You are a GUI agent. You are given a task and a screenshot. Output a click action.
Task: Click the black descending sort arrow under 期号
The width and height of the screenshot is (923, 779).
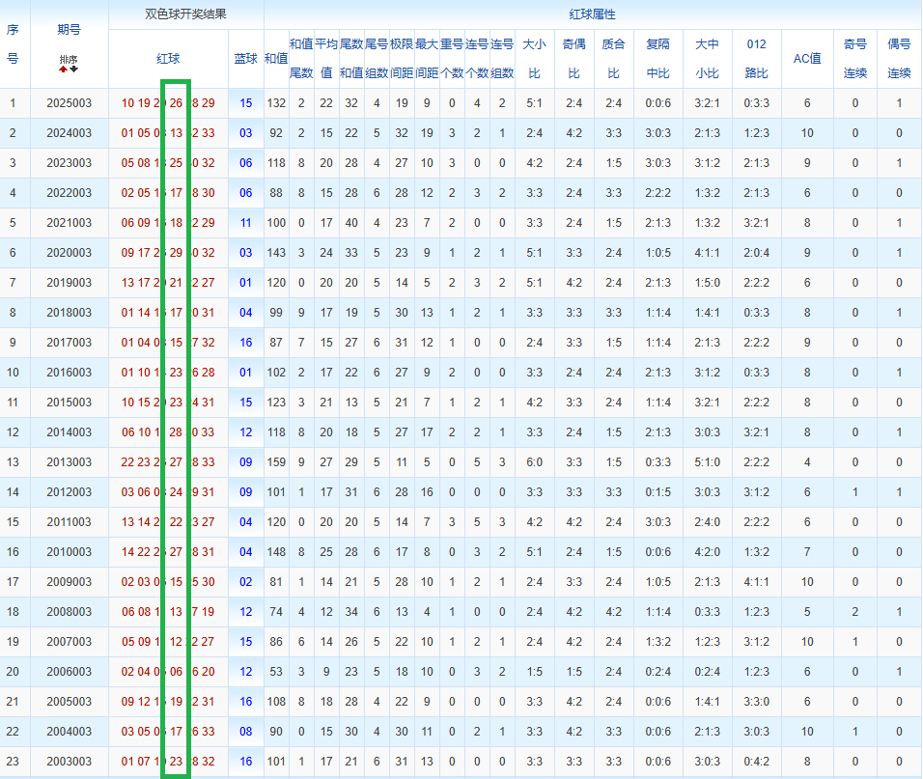74,70
